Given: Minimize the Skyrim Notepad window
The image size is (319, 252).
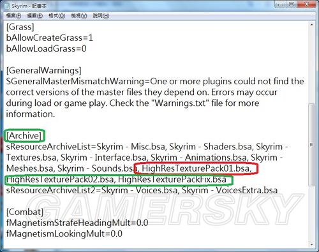Looking at the screenshot, I should coord(281,4).
